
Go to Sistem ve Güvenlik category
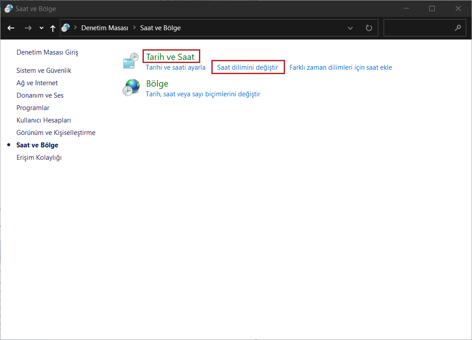(44, 71)
